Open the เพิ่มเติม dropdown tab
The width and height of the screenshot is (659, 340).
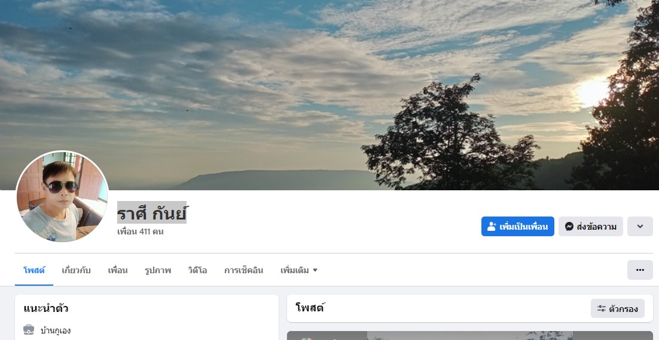click(x=299, y=270)
